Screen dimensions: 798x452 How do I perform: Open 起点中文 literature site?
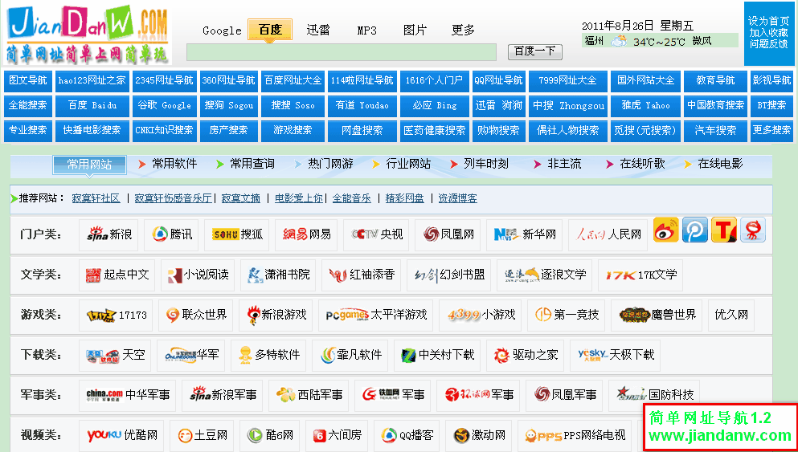coord(117,275)
